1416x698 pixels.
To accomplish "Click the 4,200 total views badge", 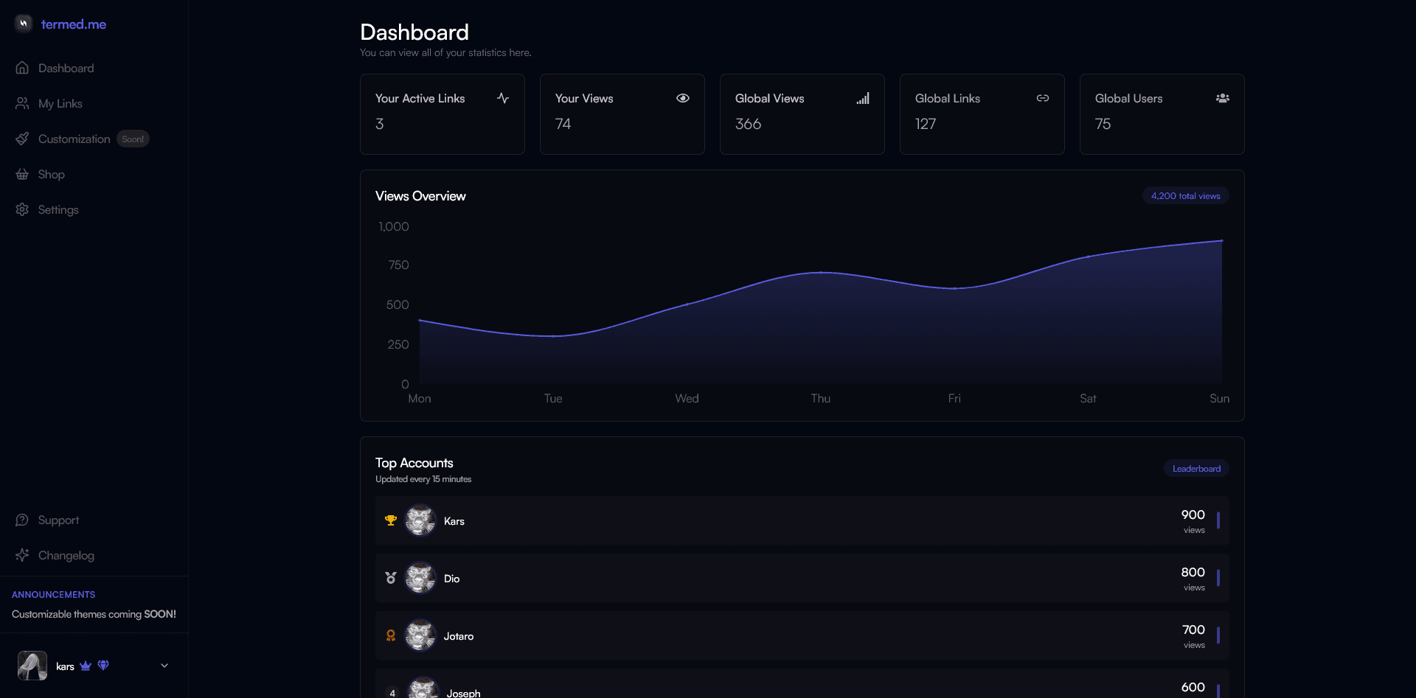I will (x=1185, y=196).
